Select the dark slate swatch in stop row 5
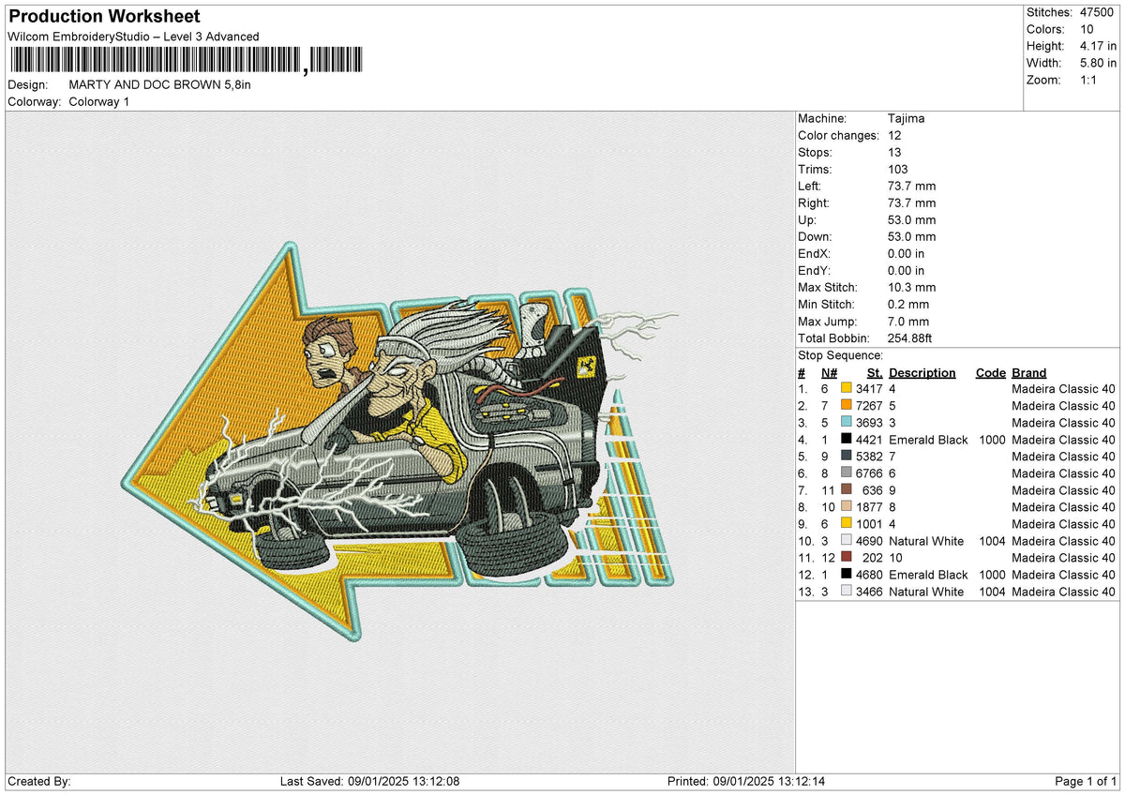Image resolution: width=1125 pixels, height=795 pixels. point(847,456)
